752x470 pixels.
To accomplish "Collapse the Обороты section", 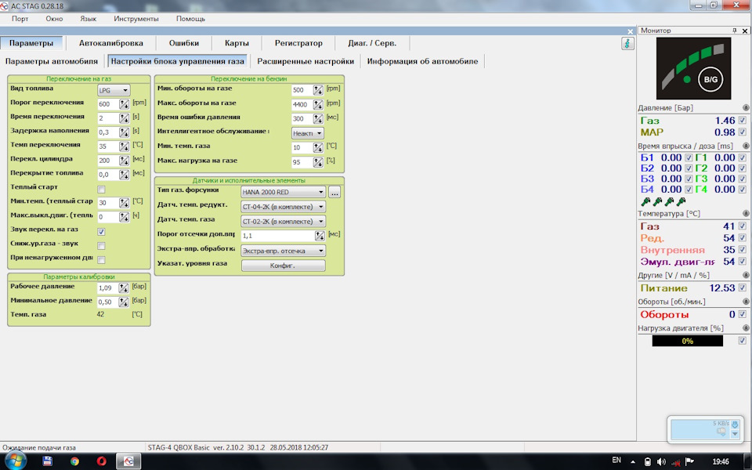I will 746,302.
